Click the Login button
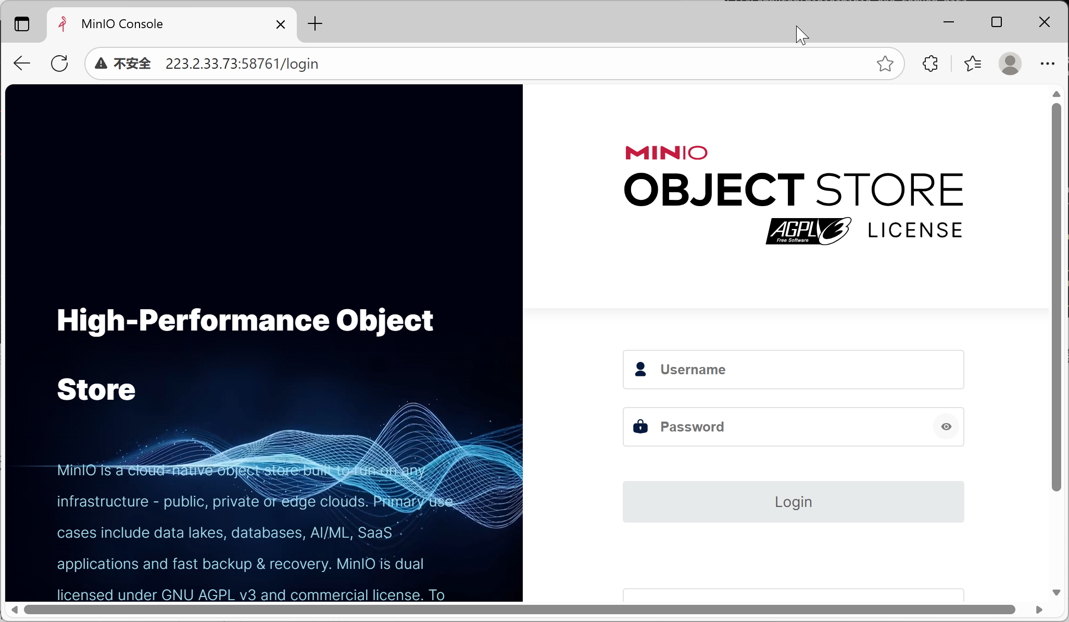 pos(793,501)
